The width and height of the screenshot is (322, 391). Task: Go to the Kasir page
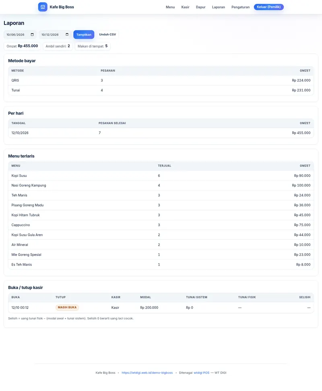185,7
